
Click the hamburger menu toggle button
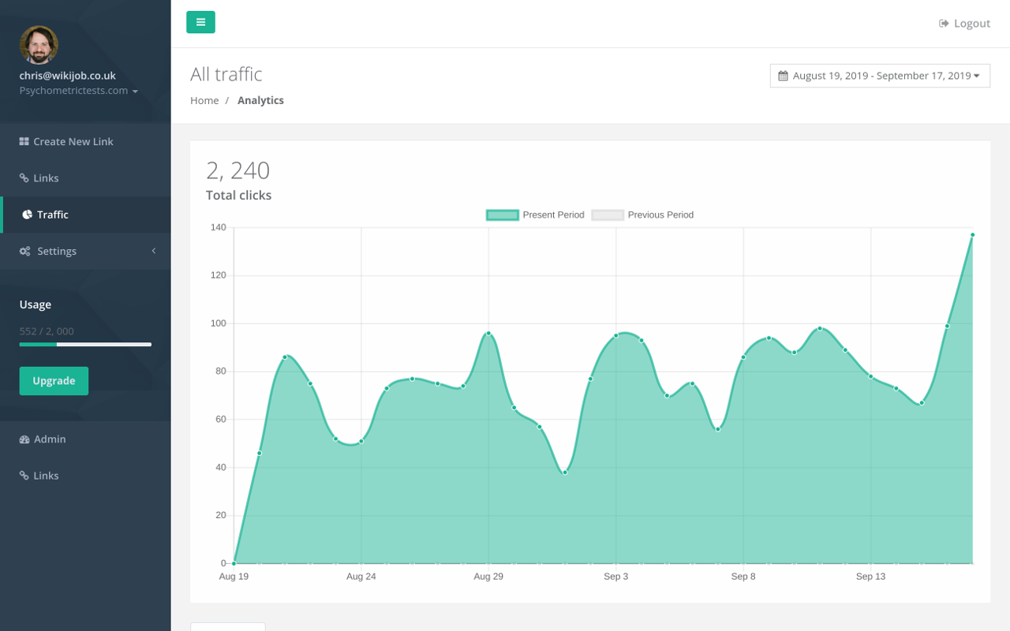(x=200, y=22)
